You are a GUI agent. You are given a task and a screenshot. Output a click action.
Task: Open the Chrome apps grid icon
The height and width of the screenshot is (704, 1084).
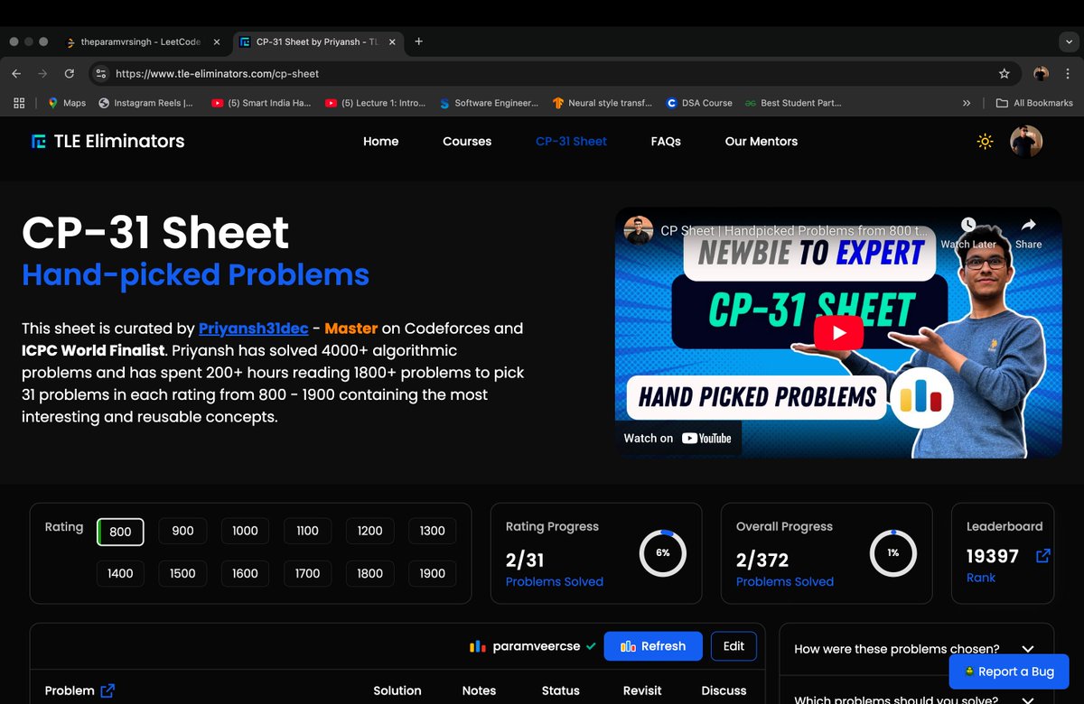pyautogui.click(x=19, y=103)
